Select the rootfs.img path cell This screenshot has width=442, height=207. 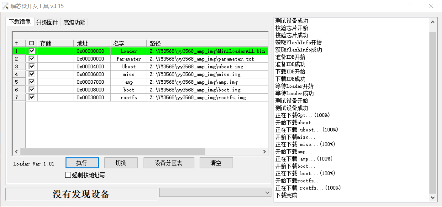pyautogui.click(x=208, y=97)
